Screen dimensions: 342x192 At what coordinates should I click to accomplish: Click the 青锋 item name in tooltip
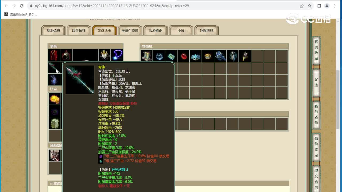[x=102, y=67]
